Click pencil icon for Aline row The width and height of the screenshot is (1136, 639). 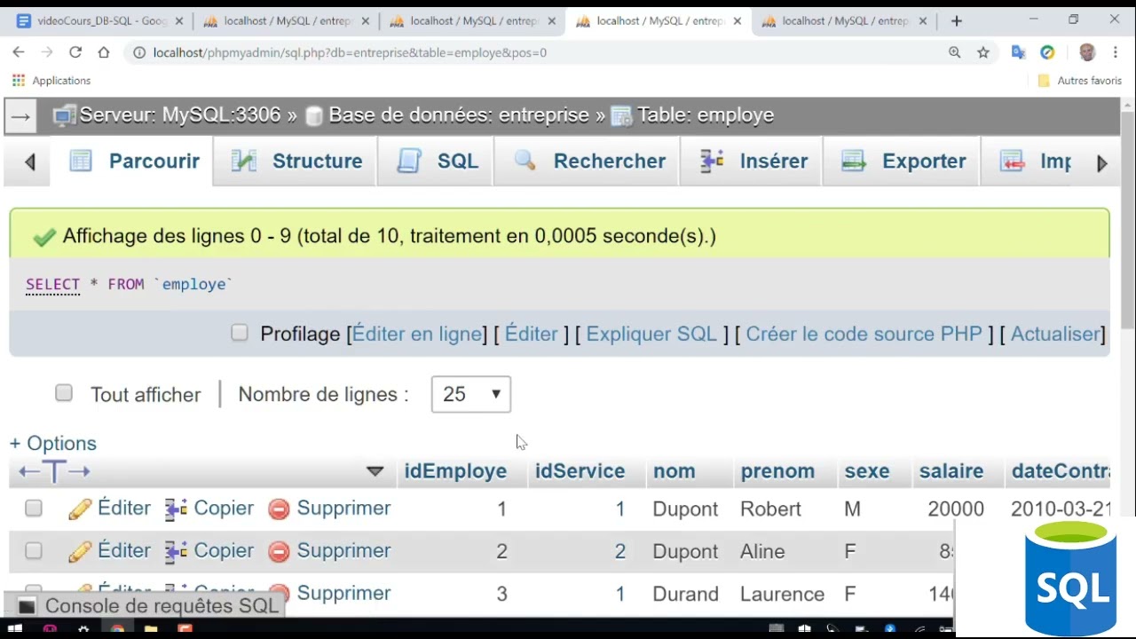pos(80,551)
